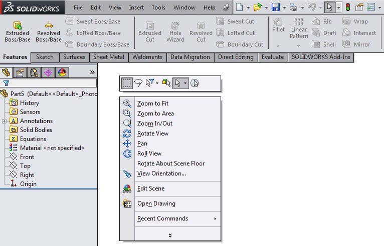Open the DimXpertManager panel tab
The width and height of the screenshot is (384, 246).
pyautogui.click(x=48, y=72)
